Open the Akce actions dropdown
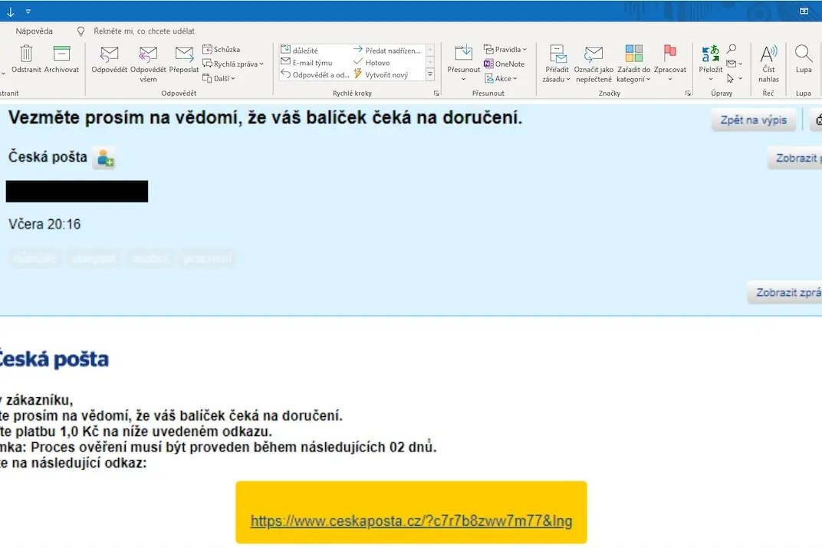 click(501, 78)
